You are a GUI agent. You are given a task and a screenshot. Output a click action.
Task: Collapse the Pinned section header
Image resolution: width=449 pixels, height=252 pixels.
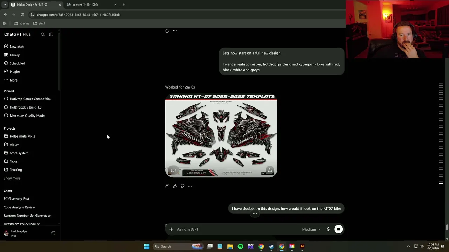coord(9,91)
